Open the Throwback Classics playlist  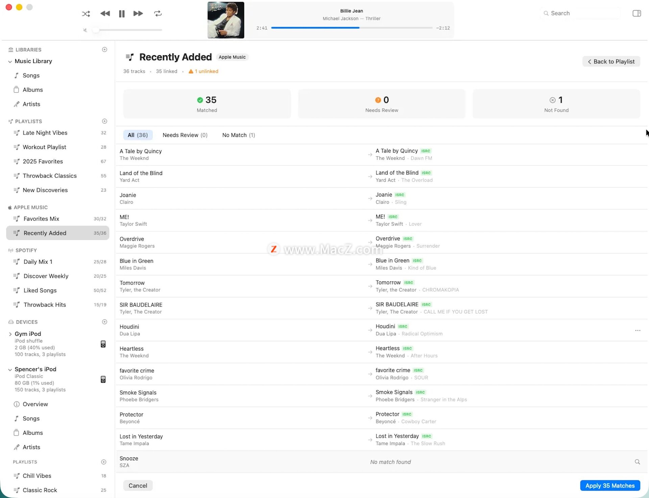click(57, 176)
